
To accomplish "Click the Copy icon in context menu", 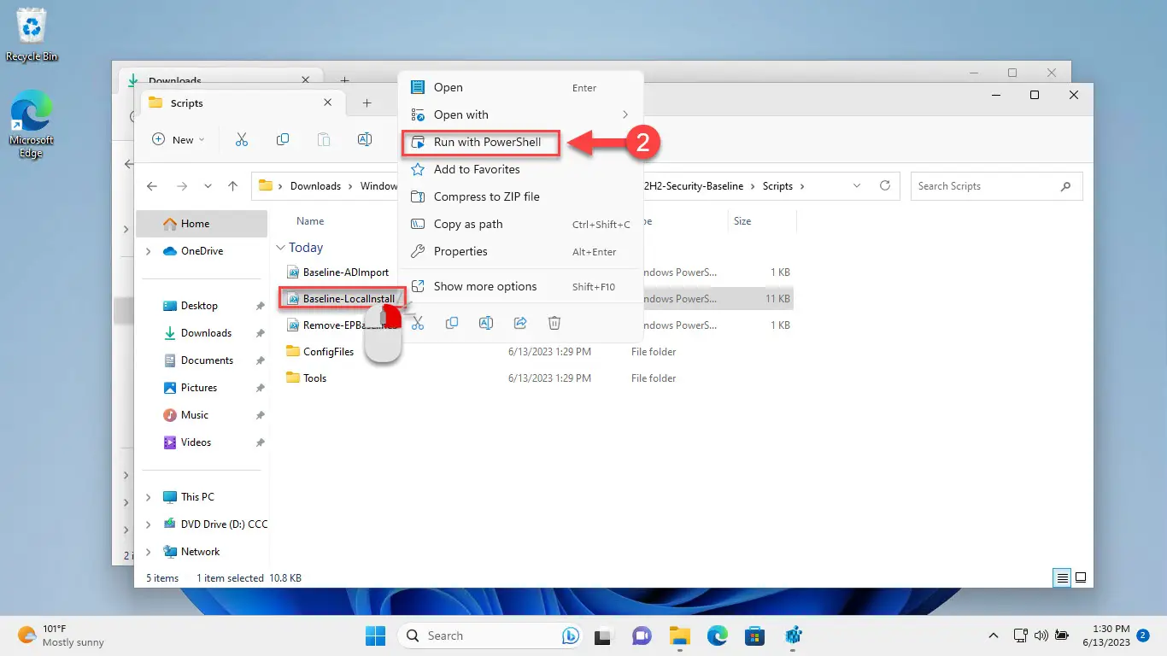I will [452, 323].
